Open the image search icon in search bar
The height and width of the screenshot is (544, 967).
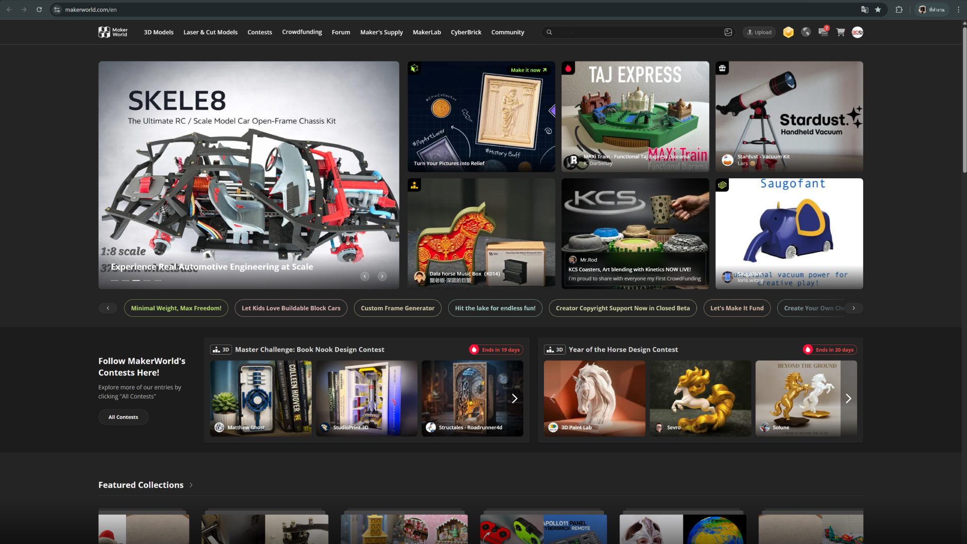point(728,32)
